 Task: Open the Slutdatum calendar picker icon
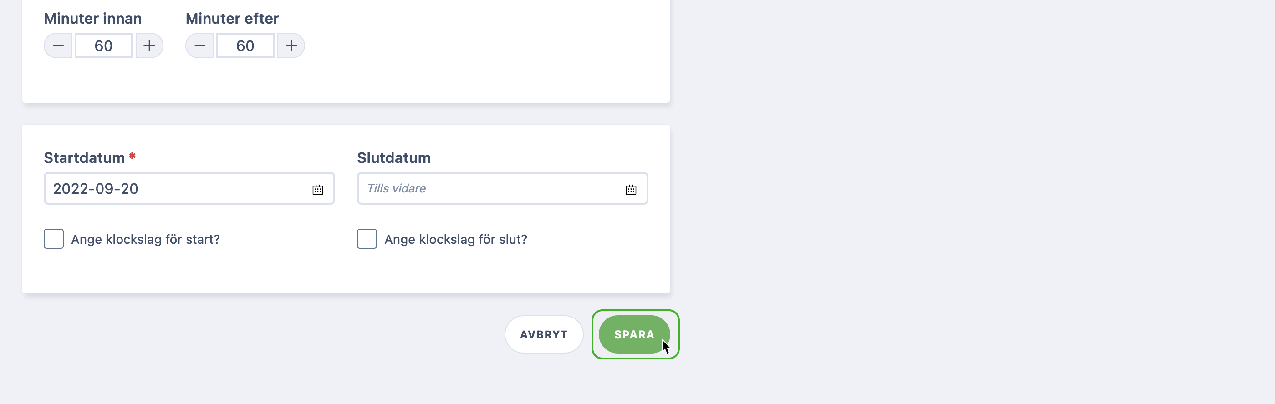pos(631,189)
